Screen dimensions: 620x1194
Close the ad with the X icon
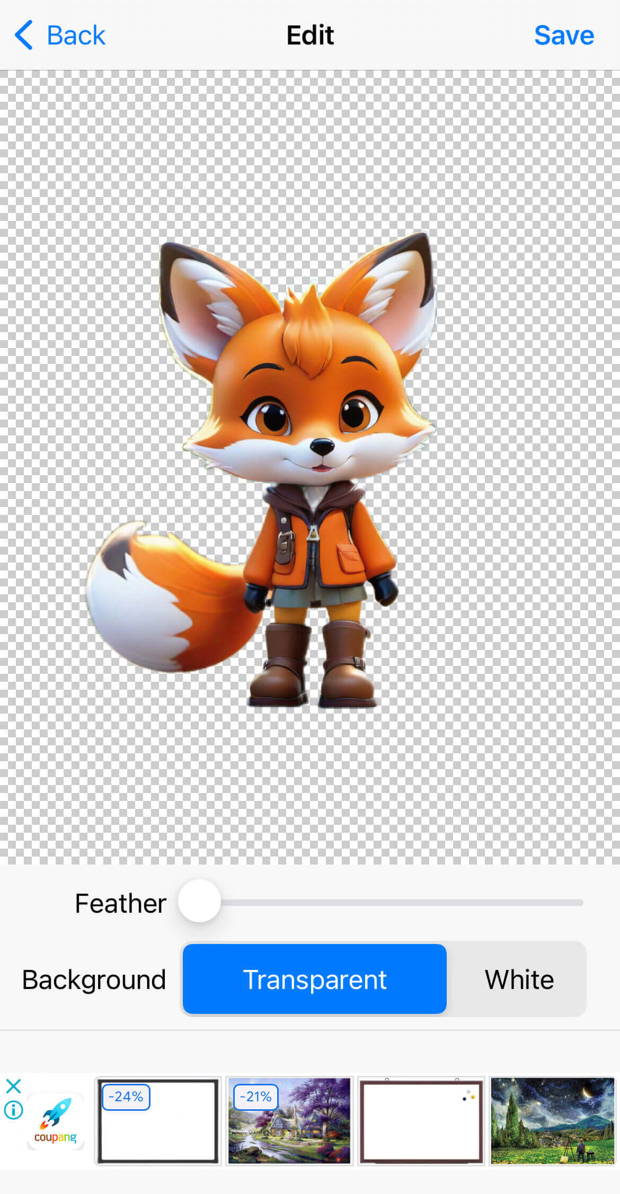pyautogui.click(x=13, y=1086)
